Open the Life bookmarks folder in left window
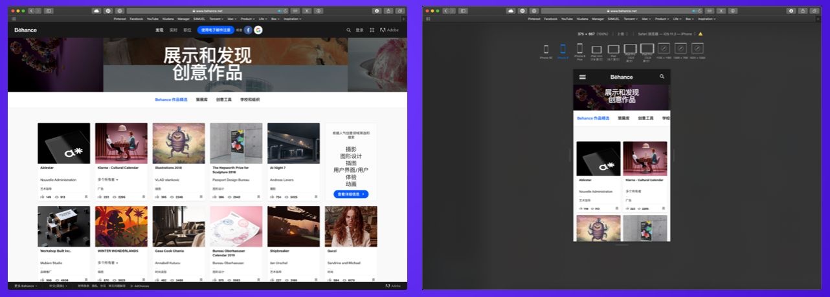 click(263, 19)
